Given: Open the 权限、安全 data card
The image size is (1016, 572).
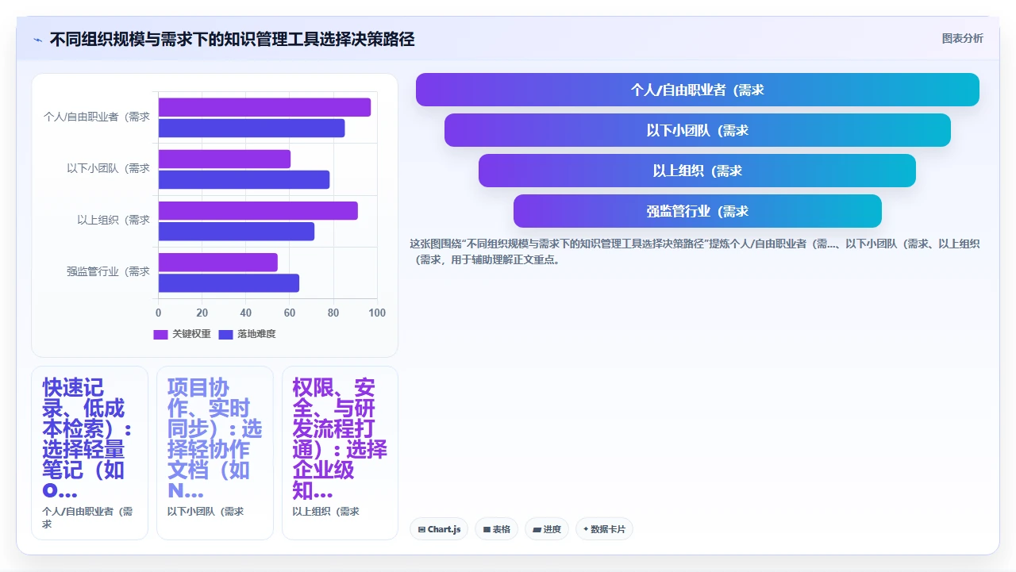Looking at the screenshot, I should [340, 453].
